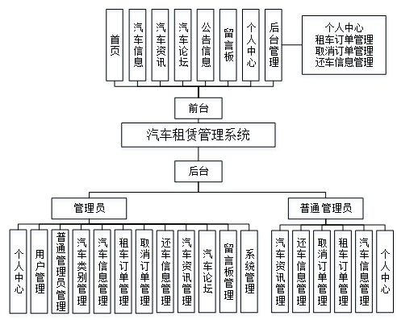Select the 系统管理 box
Image resolution: width=397 pixels, height=320 pixels.
point(249,272)
